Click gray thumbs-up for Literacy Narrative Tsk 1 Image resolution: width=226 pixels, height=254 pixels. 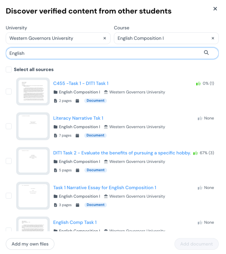coord(200,118)
